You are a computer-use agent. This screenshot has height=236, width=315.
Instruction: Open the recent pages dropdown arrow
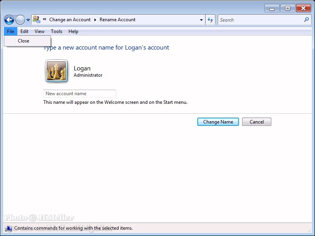(28, 20)
